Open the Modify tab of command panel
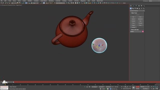 (133, 6)
